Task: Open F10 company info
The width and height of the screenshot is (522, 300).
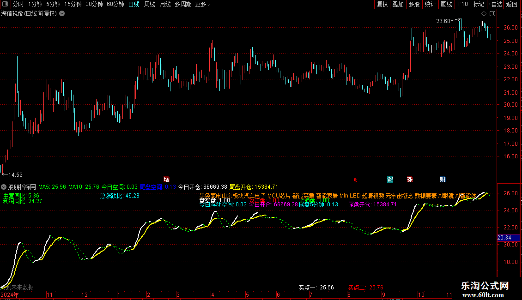Action: click(x=463, y=4)
